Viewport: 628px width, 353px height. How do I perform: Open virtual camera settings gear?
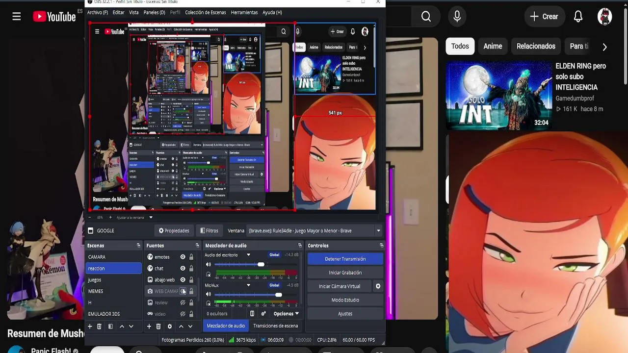[x=378, y=286]
